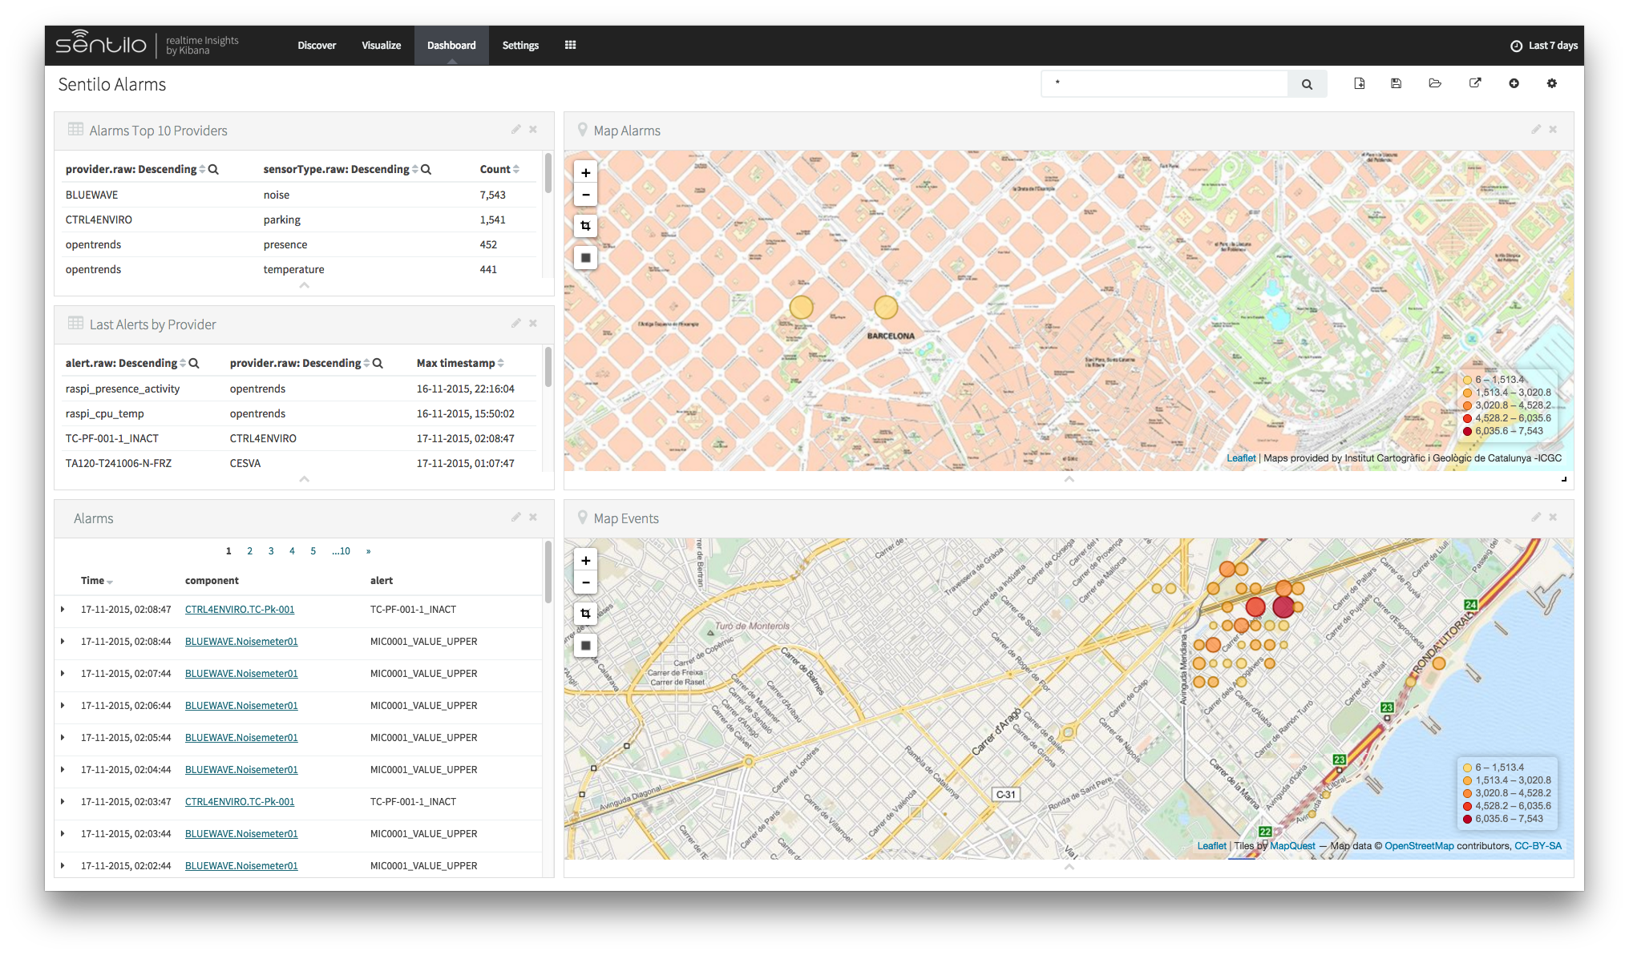Draw rectangle filter on Map Events
The image size is (1629, 955).
tap(586, 645)
